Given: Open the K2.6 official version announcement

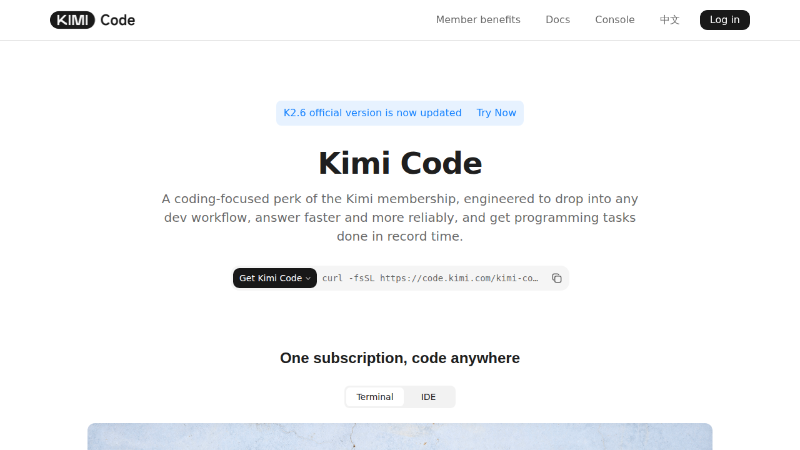Looking at the screenshot, I should pos(372,113).
